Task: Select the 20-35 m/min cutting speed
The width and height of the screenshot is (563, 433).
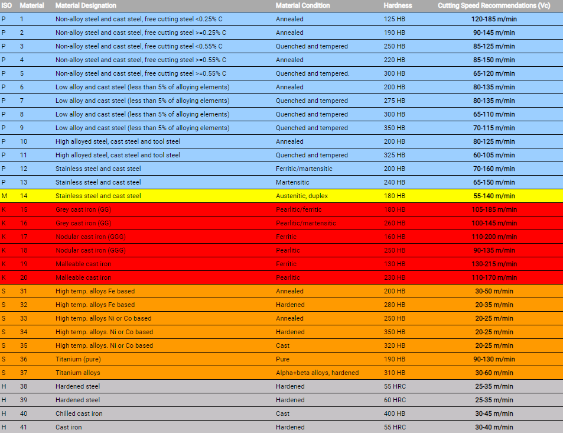Action: coord(494,305)
